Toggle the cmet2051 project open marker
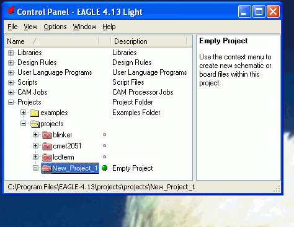 (x=104, y=146)
